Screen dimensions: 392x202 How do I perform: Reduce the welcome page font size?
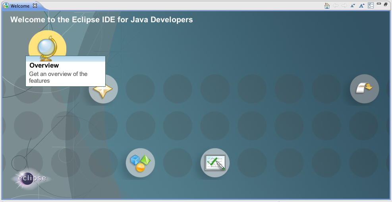[x=353, y=6]
